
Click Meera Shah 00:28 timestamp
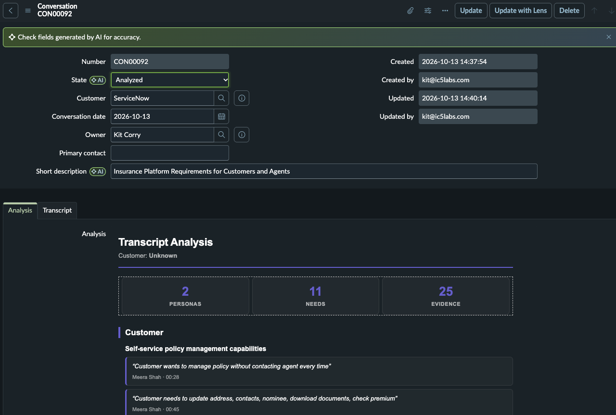click(x=155, y=377)
